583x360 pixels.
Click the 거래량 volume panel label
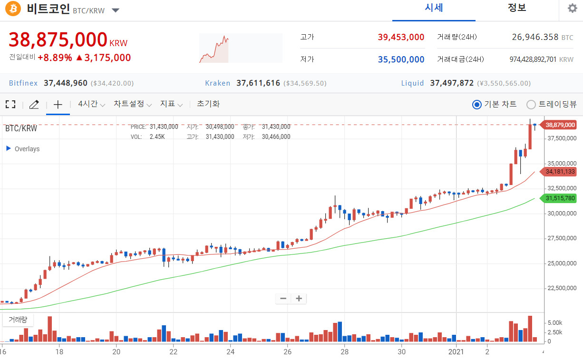point(18,320)
